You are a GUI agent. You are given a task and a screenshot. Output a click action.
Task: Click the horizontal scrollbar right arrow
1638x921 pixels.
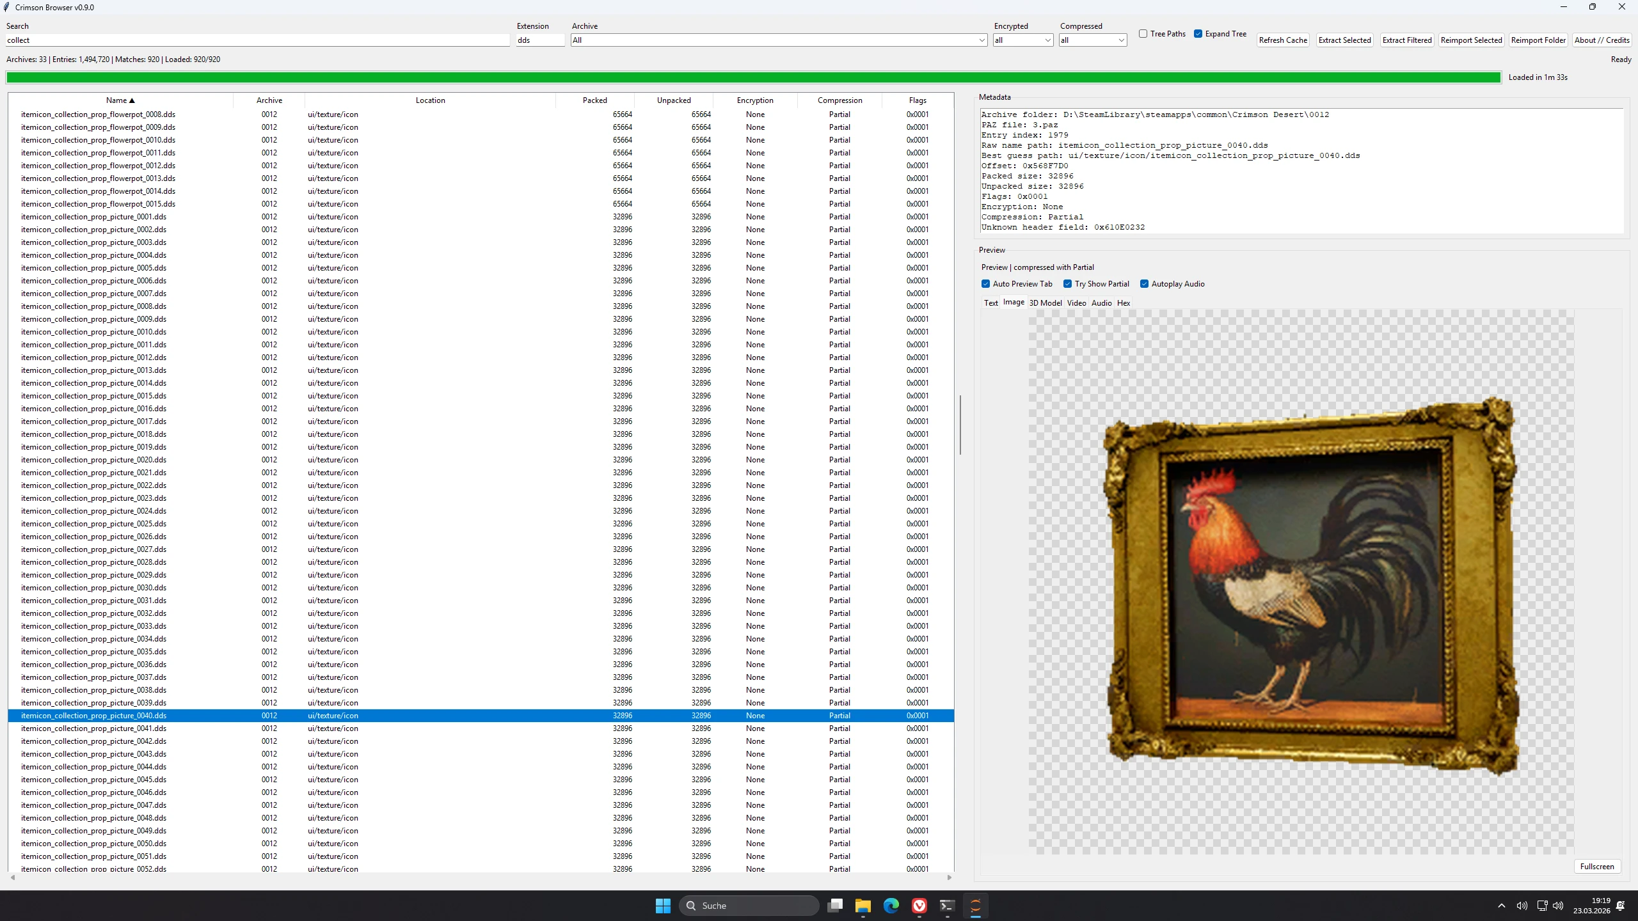tap(950, 878)
